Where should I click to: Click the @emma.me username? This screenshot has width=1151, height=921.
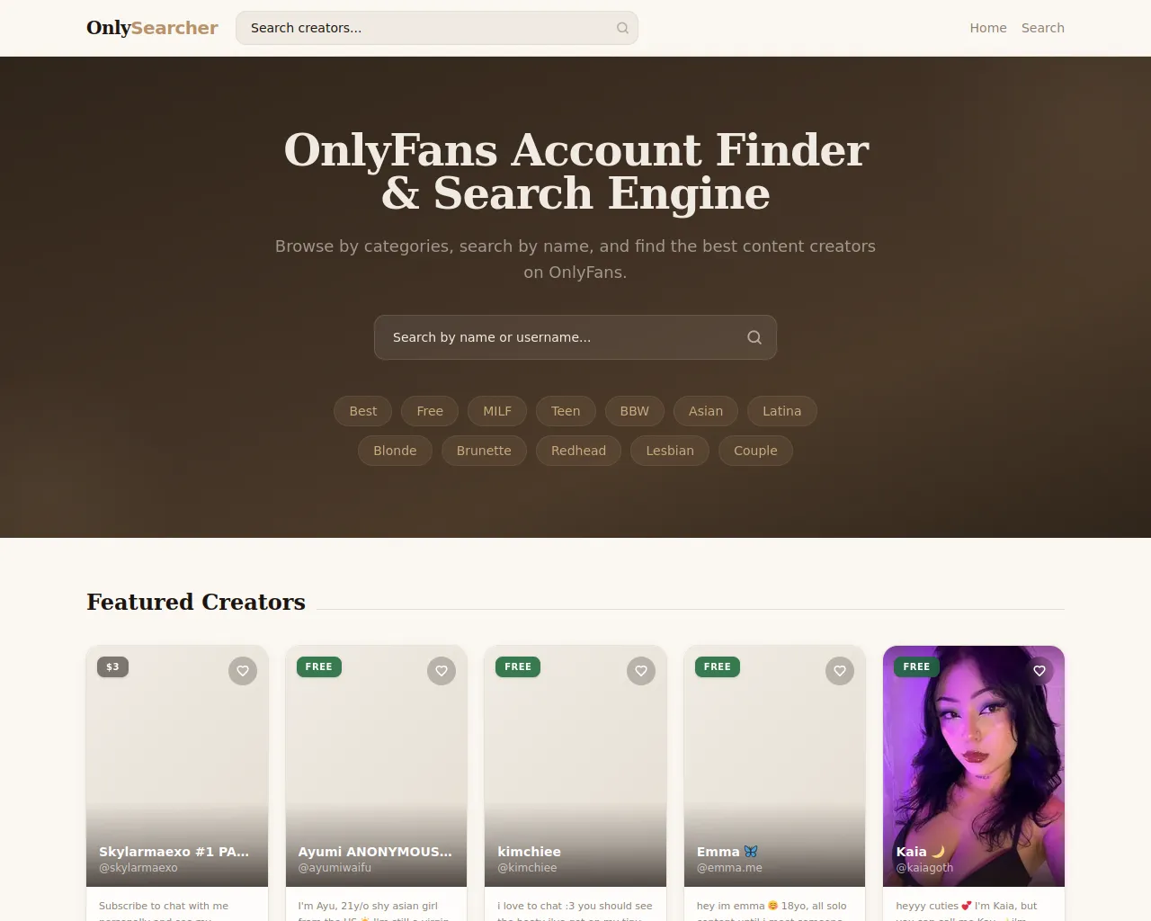pyautogui.click(x=729, y=868)
